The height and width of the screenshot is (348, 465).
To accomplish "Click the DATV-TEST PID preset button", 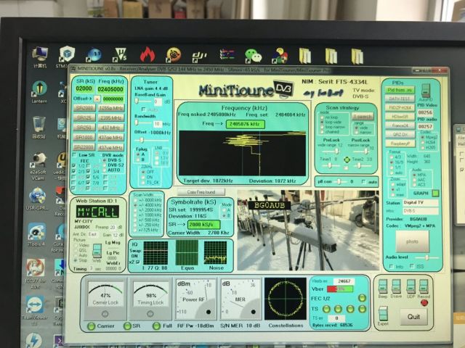I will tap(400, 99).
